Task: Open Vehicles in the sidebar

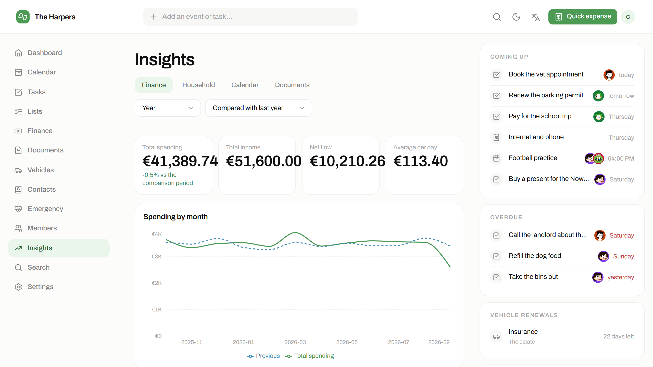Action: click(59, 170)
